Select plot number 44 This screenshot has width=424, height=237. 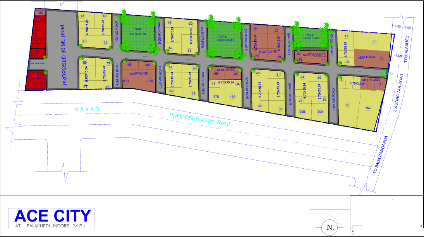click(x=256, y=29)
